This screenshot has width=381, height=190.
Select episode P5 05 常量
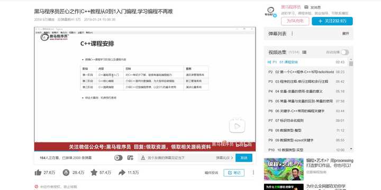(x=306, y=101)
